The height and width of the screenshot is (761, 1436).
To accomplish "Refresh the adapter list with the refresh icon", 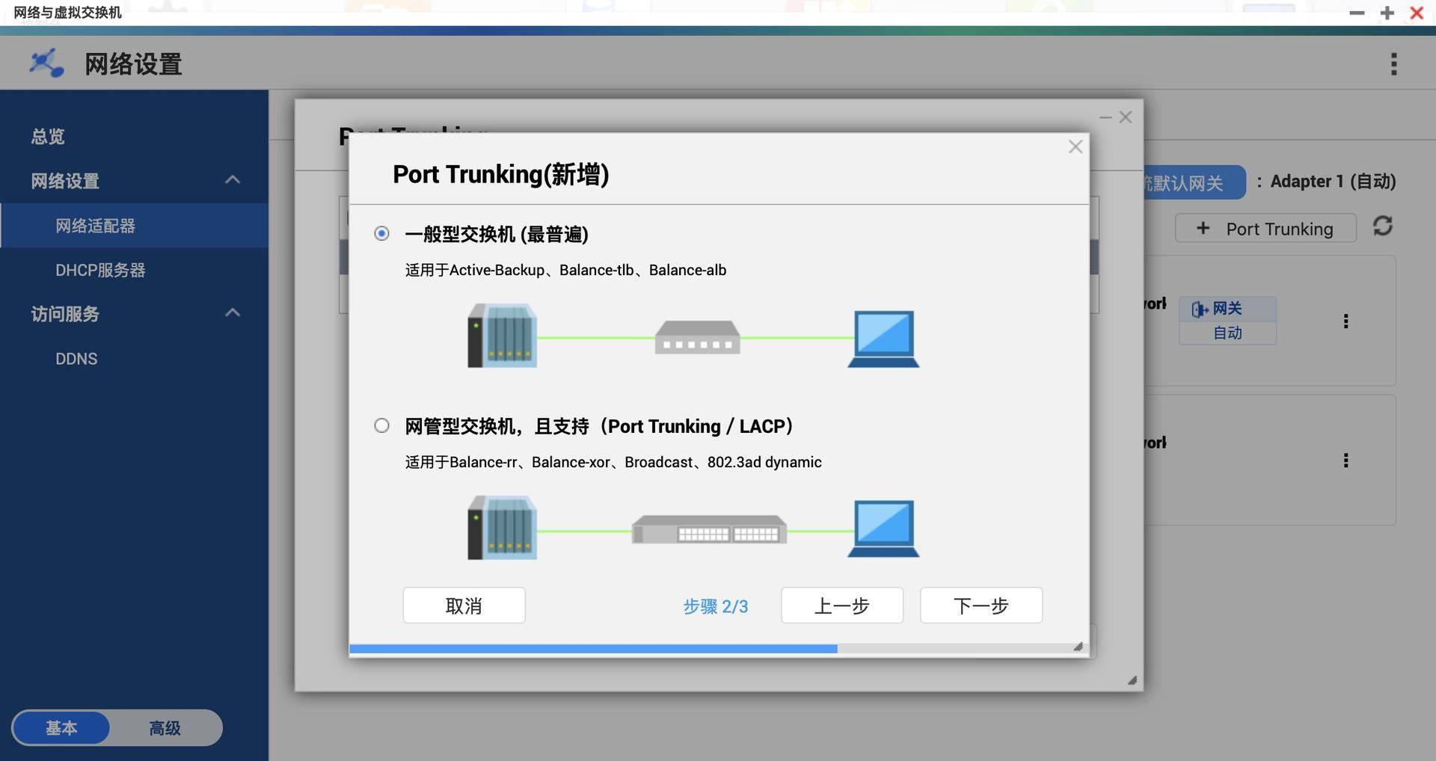I will pyautogui.click(x=1383, y=227).
